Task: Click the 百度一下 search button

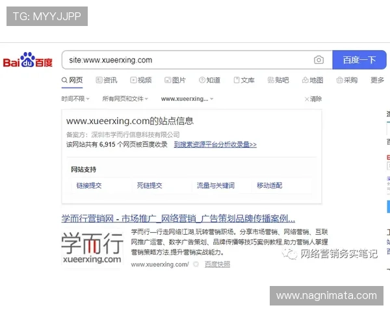Action: [359, 60]
